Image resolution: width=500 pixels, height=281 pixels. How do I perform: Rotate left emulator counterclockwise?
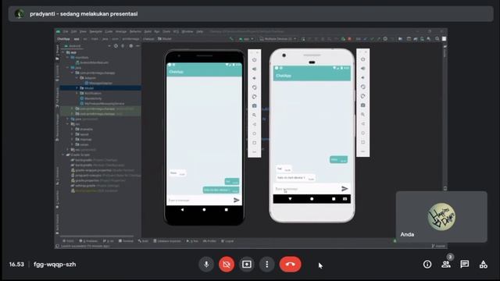pyautogui.click(x=254, y=87)
